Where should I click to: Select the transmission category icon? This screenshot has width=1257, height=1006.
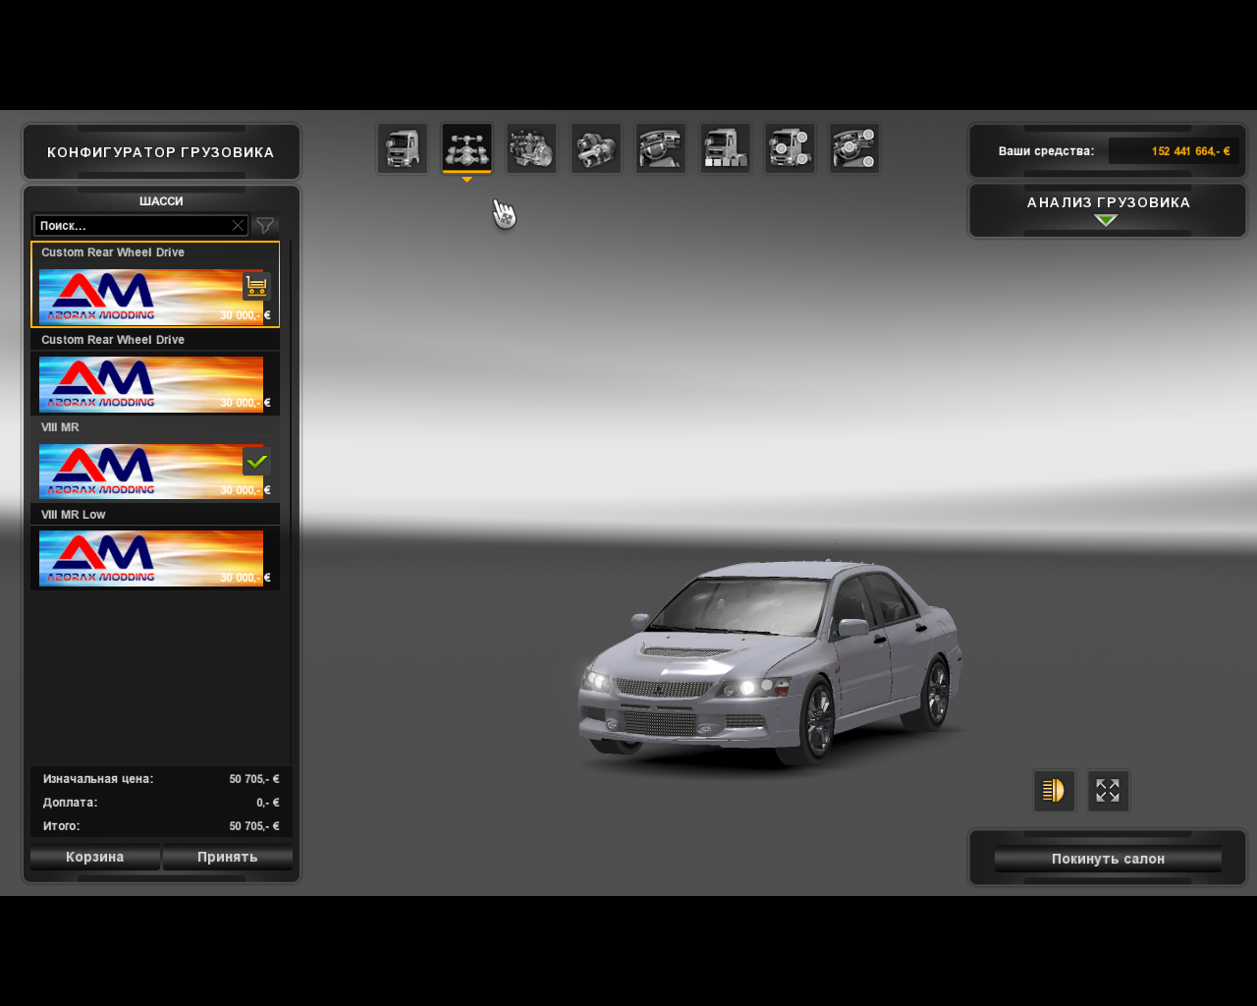(x=596, y=147)
